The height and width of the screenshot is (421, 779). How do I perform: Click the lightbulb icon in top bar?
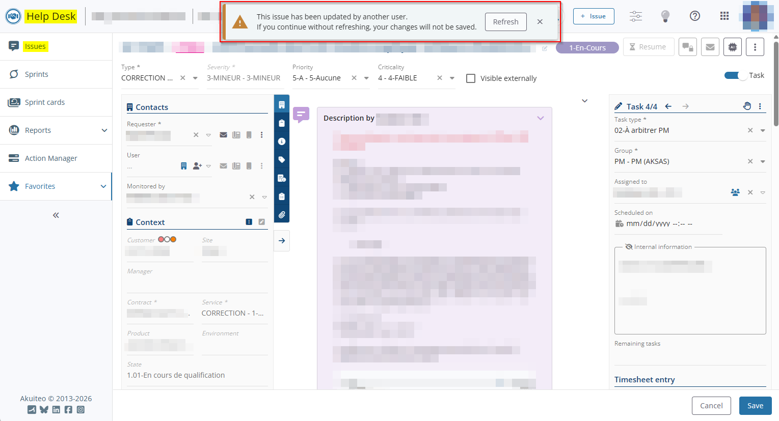pos(665,16)
